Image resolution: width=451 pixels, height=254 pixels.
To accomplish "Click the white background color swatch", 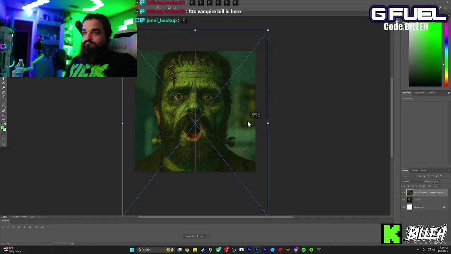I will pyautogui.click(x=5, y=130).
